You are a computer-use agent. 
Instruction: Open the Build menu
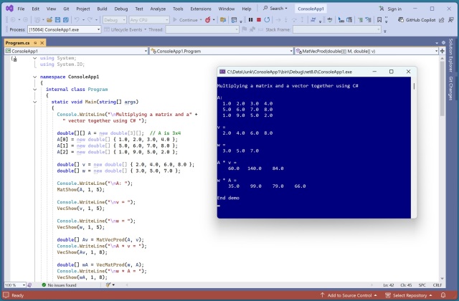(x=102, y=9)
